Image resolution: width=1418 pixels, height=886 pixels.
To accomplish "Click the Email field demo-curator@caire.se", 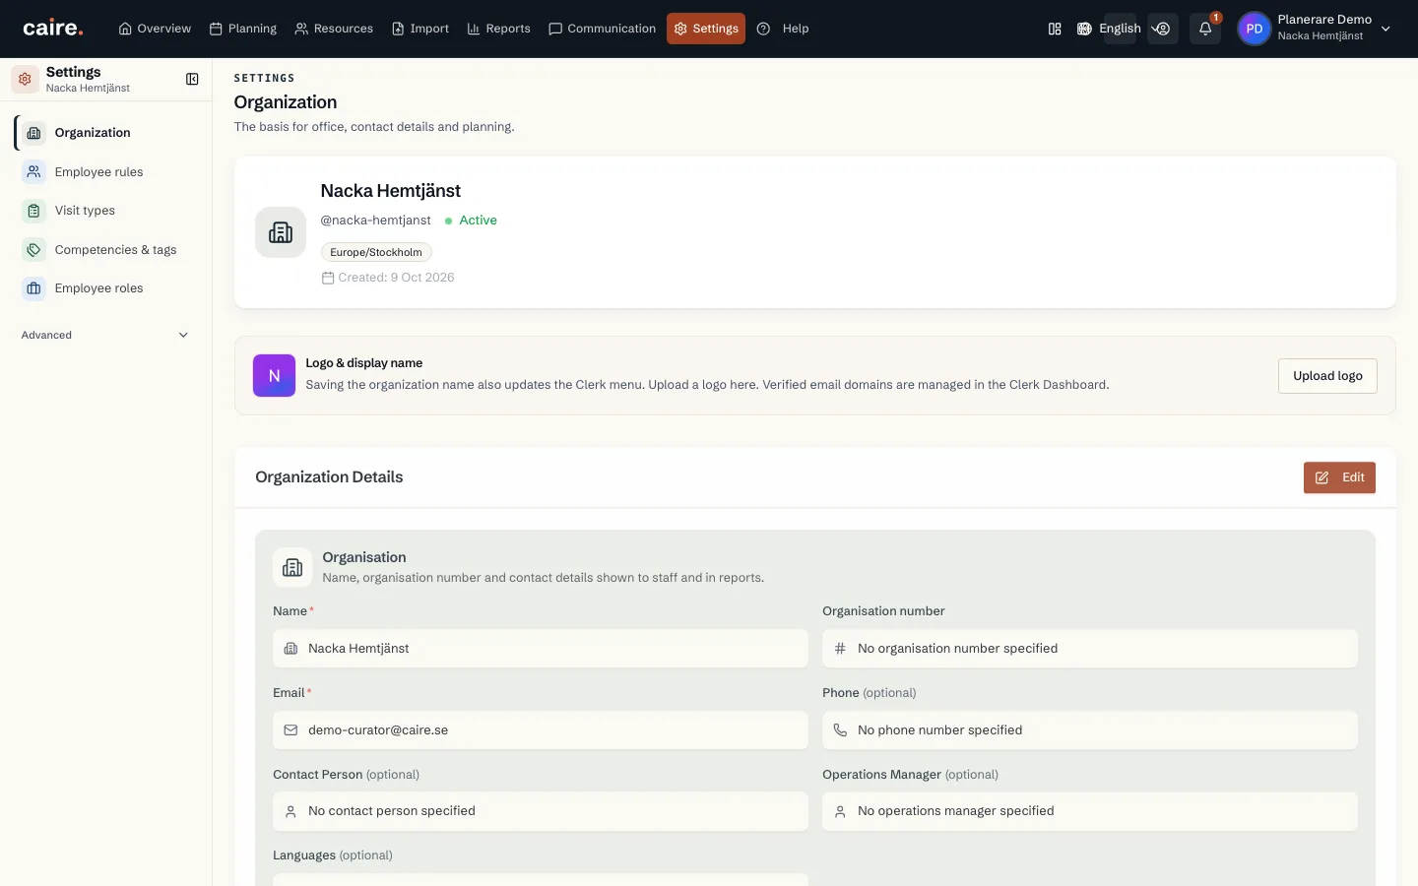I will [x=541, y=730].
